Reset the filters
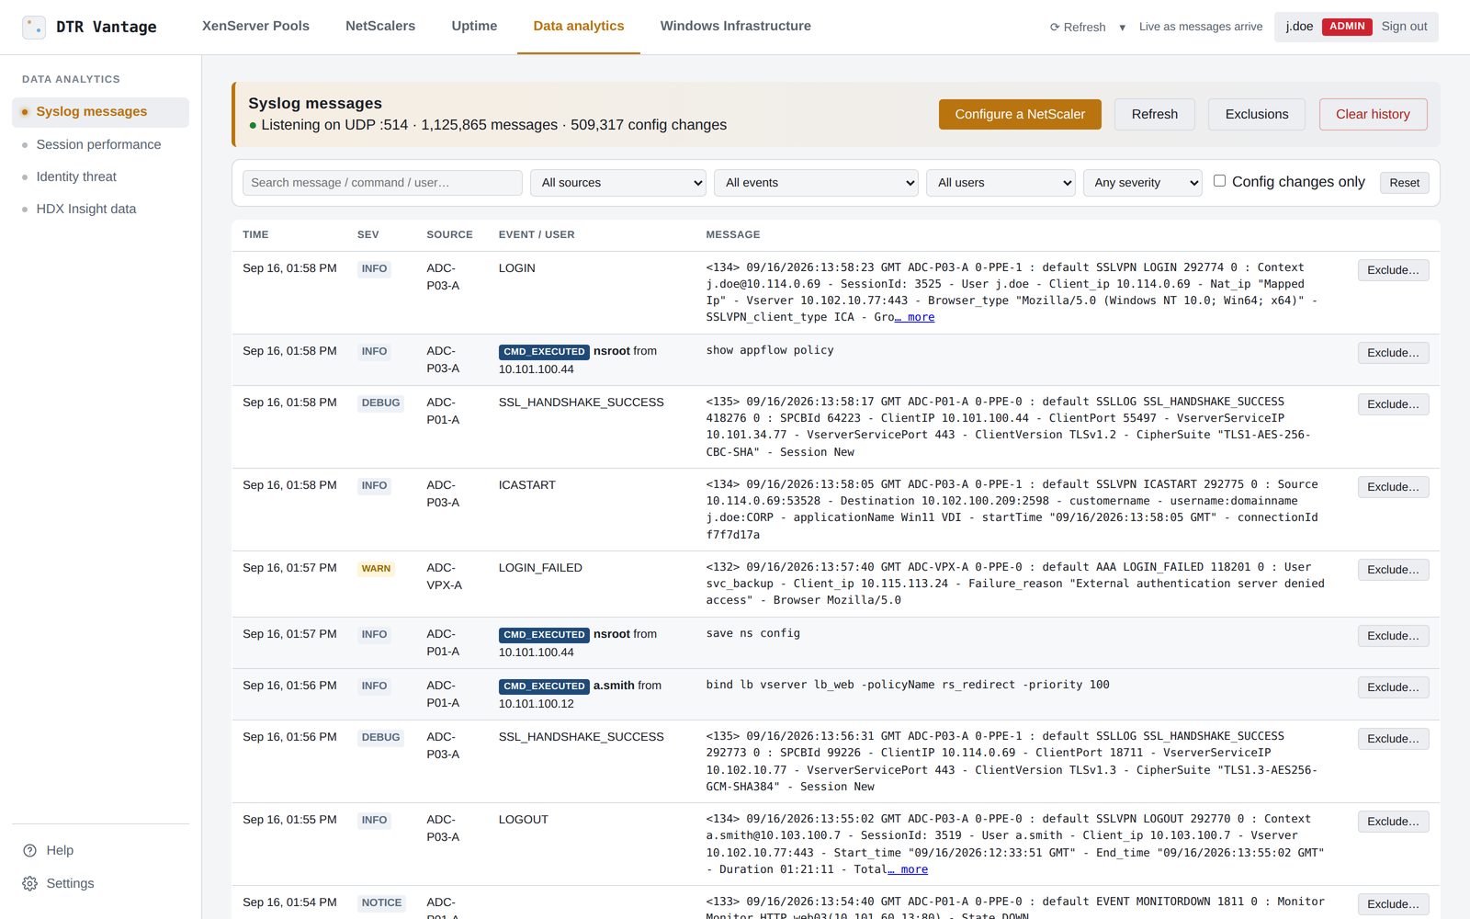Viewport: 1470px width, 919px height. [1404, 183]
